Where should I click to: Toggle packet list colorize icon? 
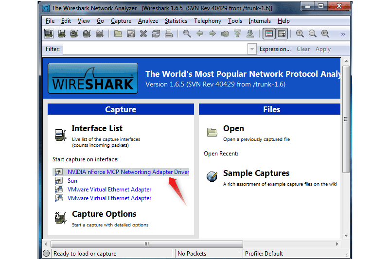pyautogui.click(x=269, y=34)
